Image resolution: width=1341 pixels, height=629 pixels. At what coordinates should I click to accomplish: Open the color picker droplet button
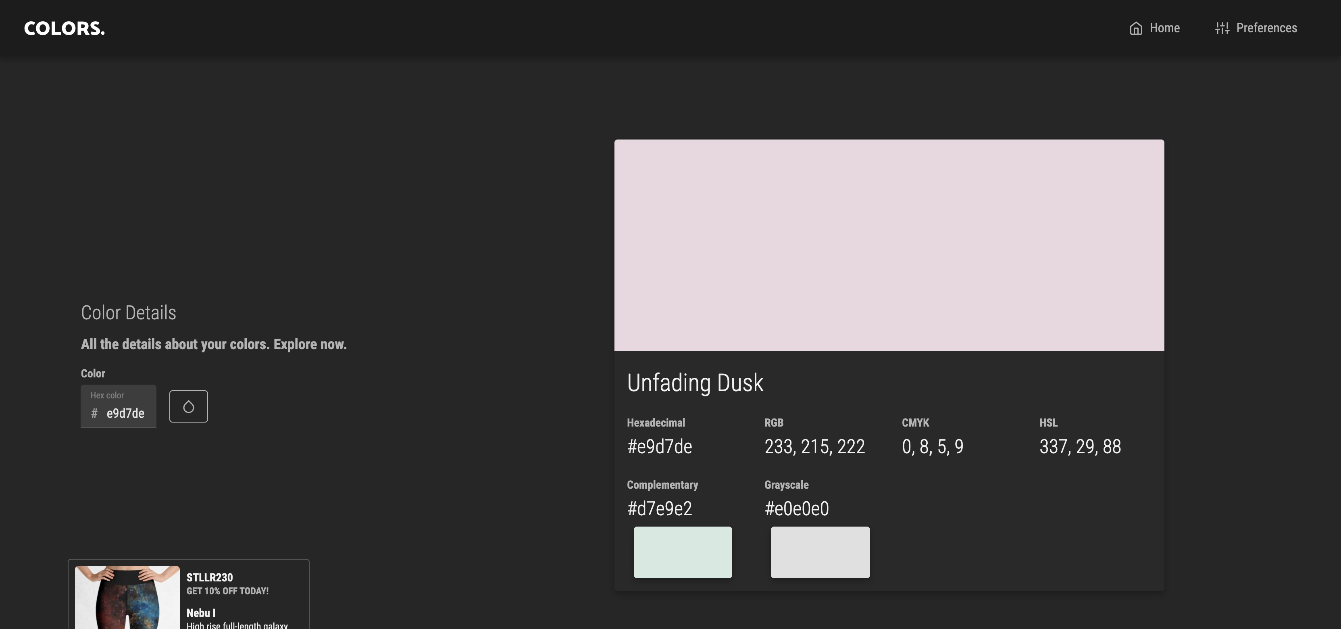point(188,406)
